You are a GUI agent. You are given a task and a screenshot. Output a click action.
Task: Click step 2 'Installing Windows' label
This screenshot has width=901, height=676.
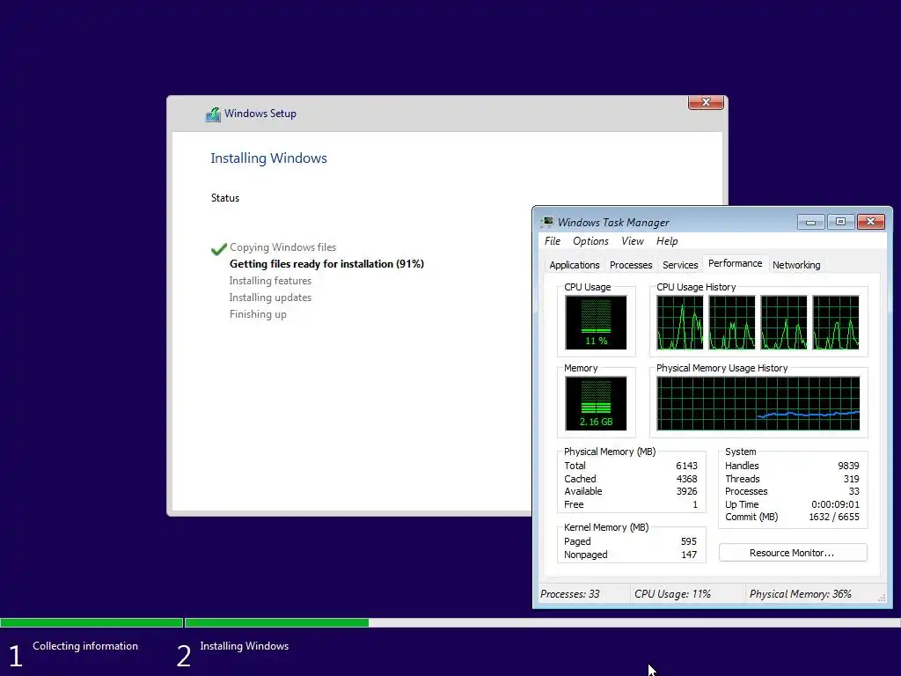(245, 646)
